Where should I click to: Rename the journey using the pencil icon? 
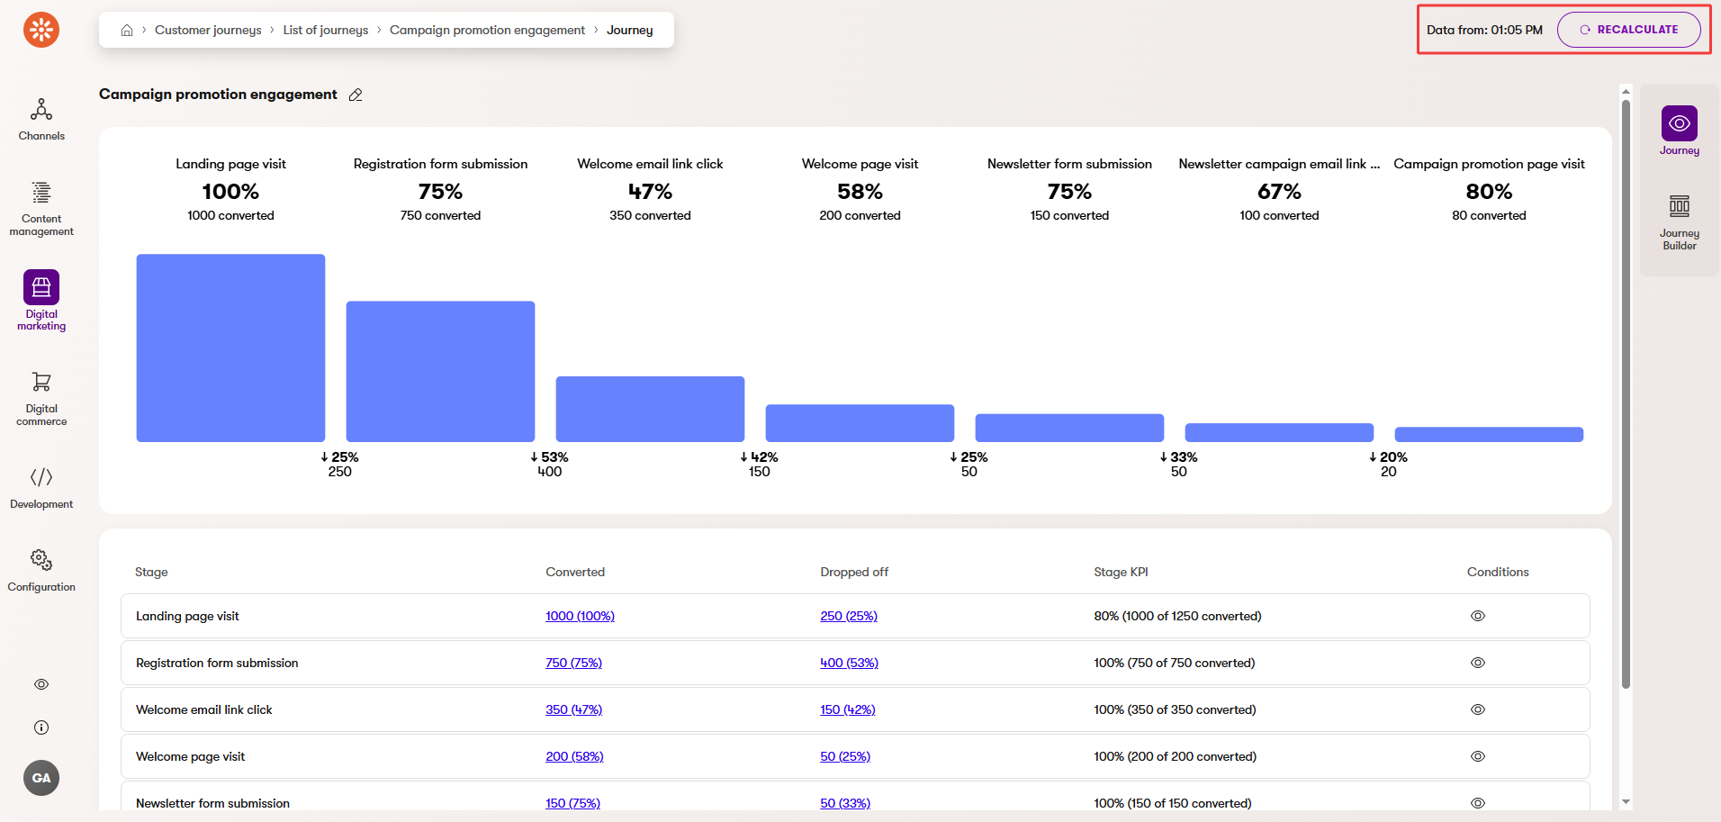pos(355,95)
